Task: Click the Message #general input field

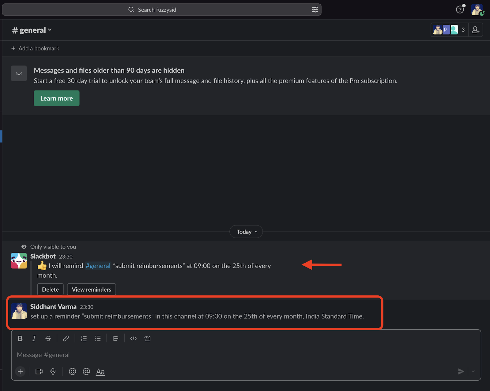Action: coord(246,355)
